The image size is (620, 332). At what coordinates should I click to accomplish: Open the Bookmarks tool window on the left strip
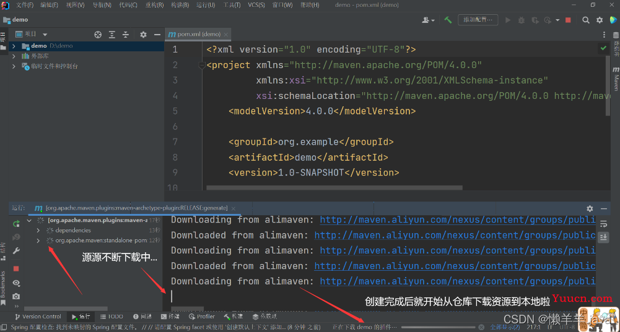coord(3,288)
